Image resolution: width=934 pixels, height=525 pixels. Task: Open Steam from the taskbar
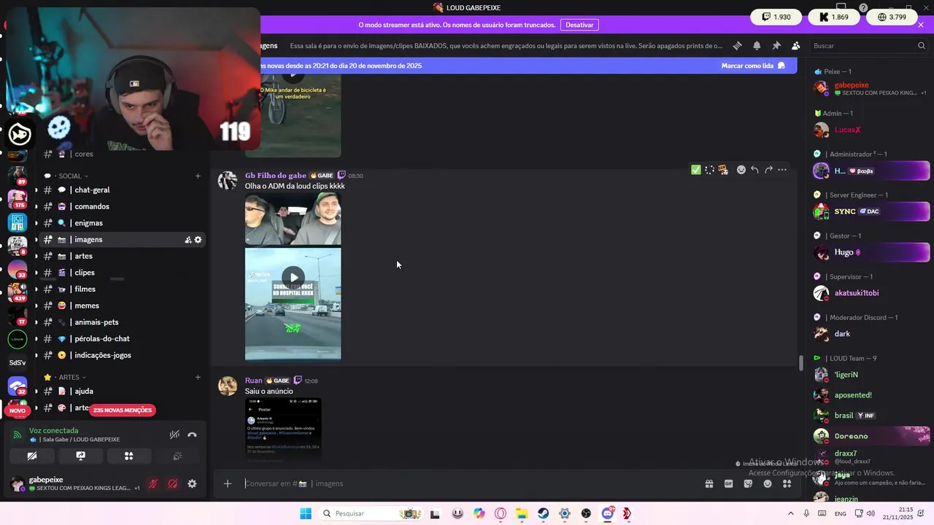click(x=544, y=513)
